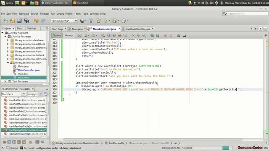The image size is (269, 151).
Task: Click the Clean and Build icon
Action: coord(98,21)
